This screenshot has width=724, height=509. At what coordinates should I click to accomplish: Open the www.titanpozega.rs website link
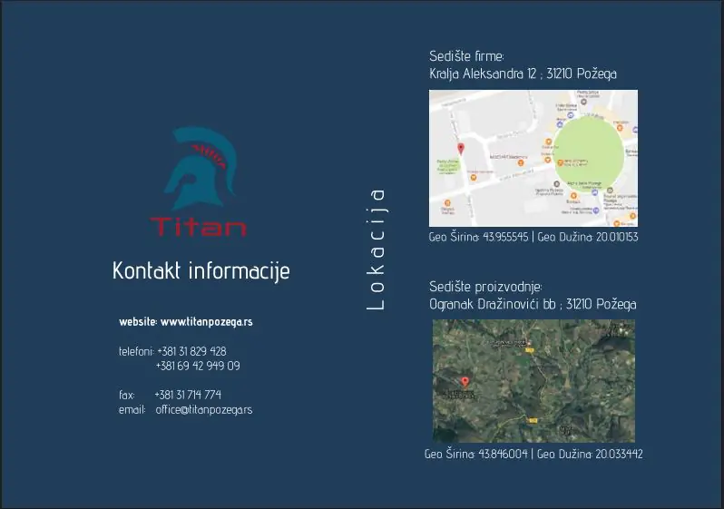click(x=206, y=322)
